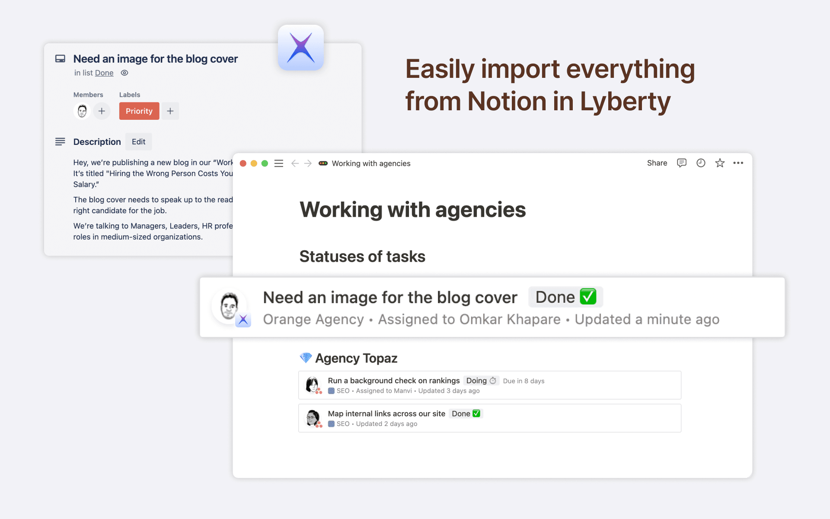Click the Members label on the Trello card
The image size is (830, 519).
(x=88, y=95)
